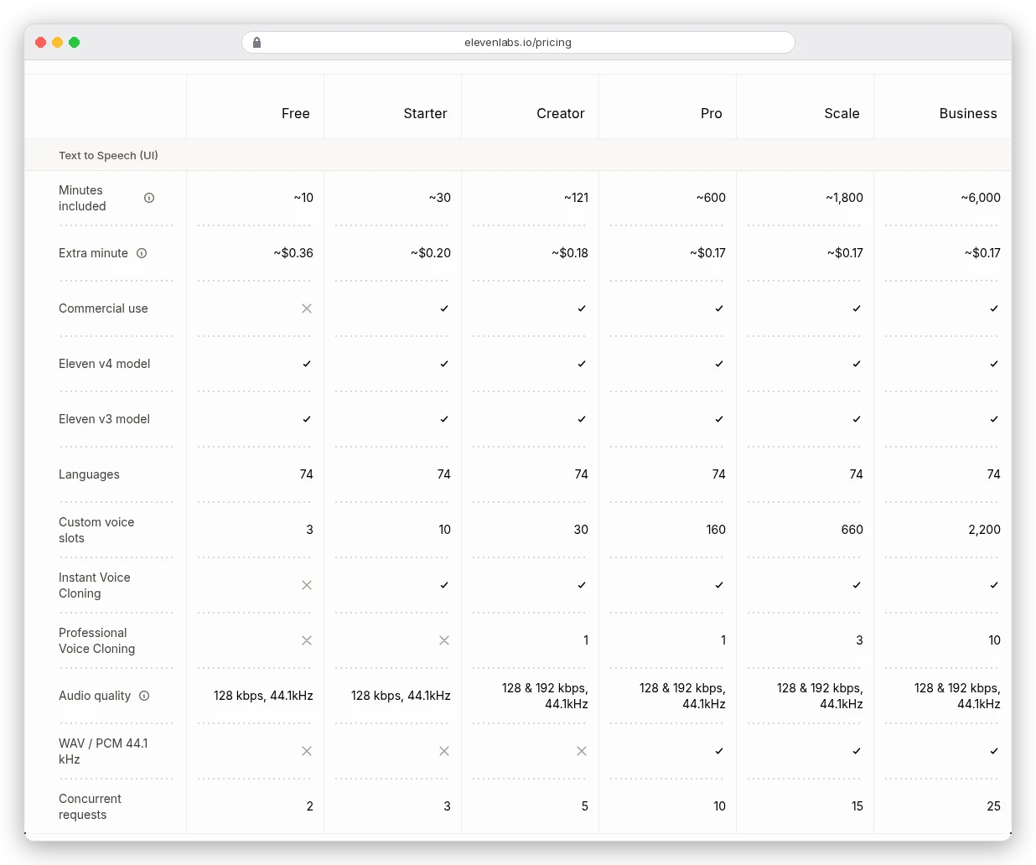Click the checkmark for Instant Voice Cloning under Creator

[582, 585]
